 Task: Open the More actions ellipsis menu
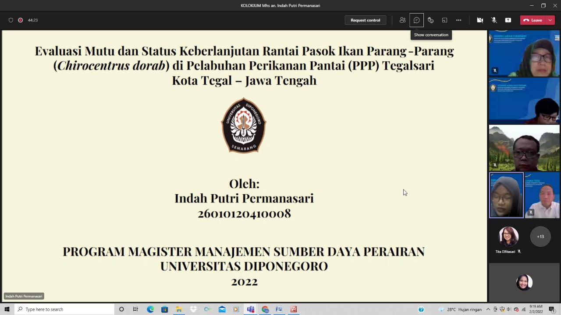pos(458,20)
